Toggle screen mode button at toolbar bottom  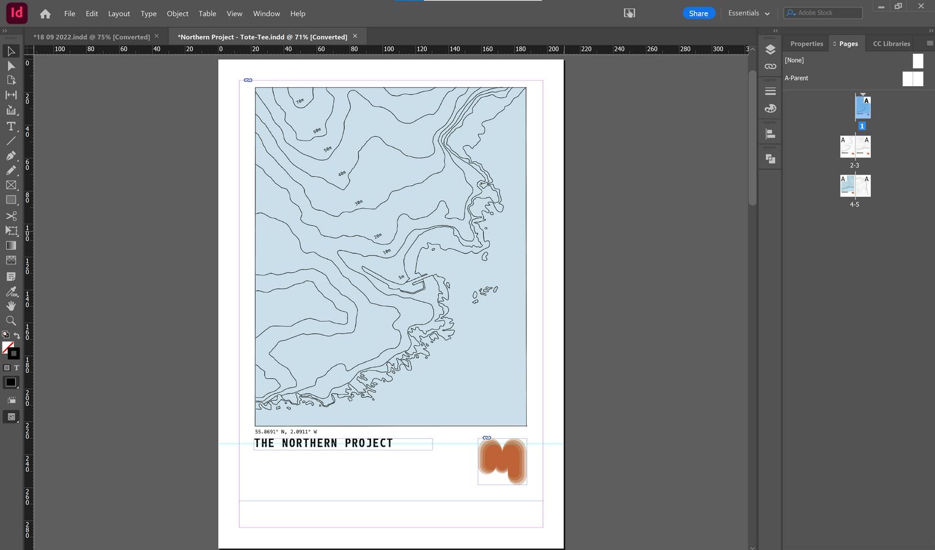point(11,417)
